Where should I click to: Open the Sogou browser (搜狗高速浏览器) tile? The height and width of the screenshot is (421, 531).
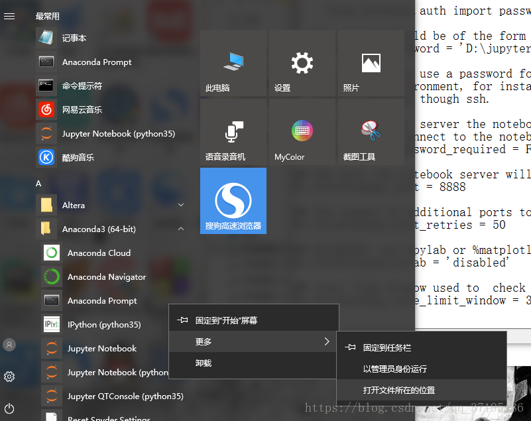click(x=233, y=201)
